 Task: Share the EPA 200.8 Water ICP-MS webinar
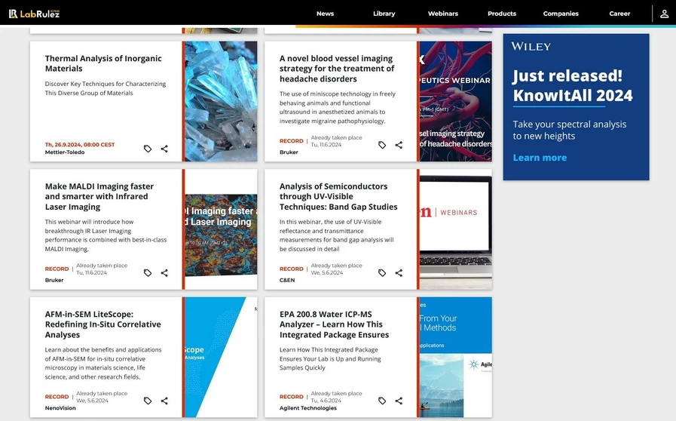399,401
